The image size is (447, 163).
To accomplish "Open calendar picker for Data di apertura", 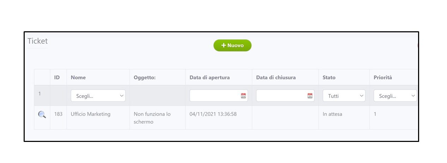I will 243,96.
